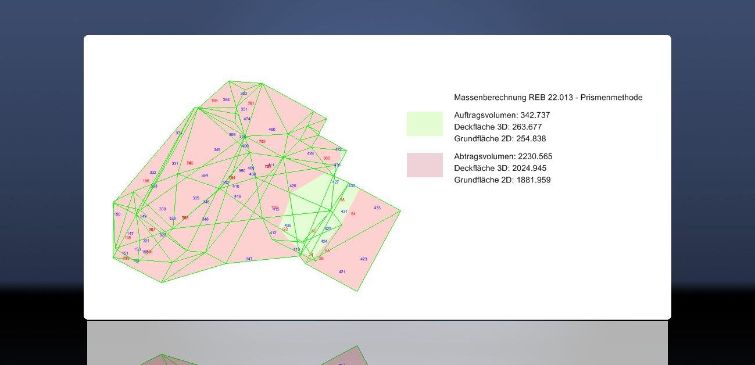Click point label 428 on the map
Screen dimensions: 755x365
pyautogui.click(x=310, y=154)
